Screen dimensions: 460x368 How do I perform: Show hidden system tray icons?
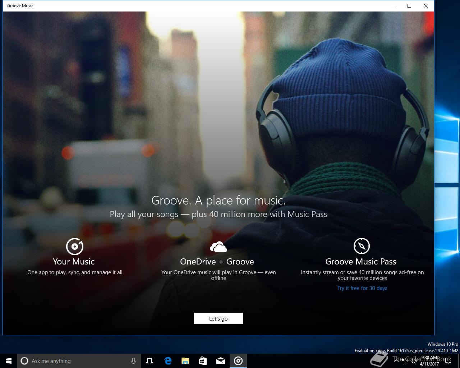point(396,361)
